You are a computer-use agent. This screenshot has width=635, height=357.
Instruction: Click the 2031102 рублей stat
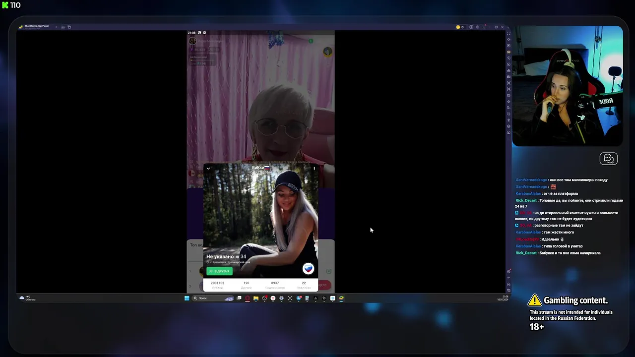click(x=217, y=285)
